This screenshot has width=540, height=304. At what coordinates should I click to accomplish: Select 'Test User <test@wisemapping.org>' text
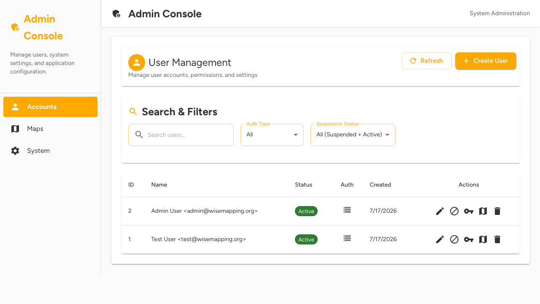click(198, 239)
